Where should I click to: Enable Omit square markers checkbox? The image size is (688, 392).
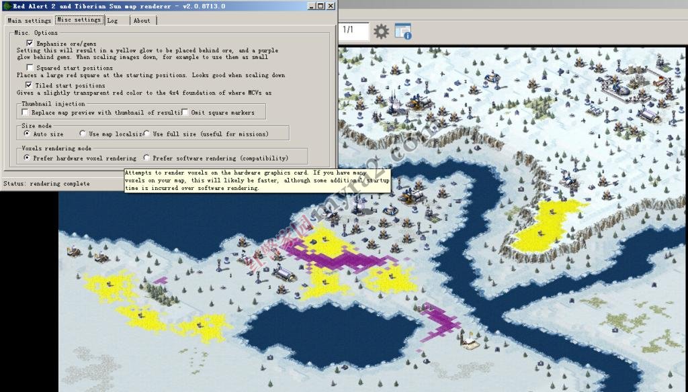point(185,112)
